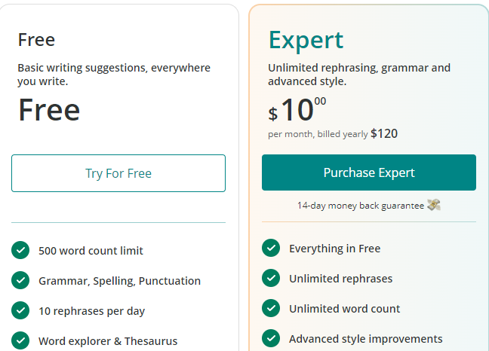Click checkmark icon next to Word explorer & Thesaurus
Image resolution: width=489 pixels, height=351 pixels.
click(x=20, y=340)
